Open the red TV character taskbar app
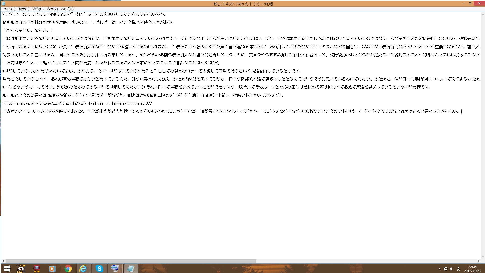 coord(37,268)
